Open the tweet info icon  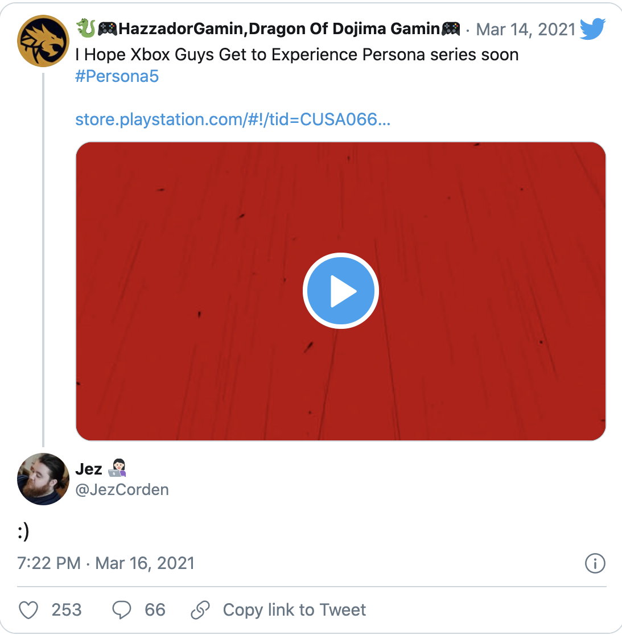pos(595,563)
